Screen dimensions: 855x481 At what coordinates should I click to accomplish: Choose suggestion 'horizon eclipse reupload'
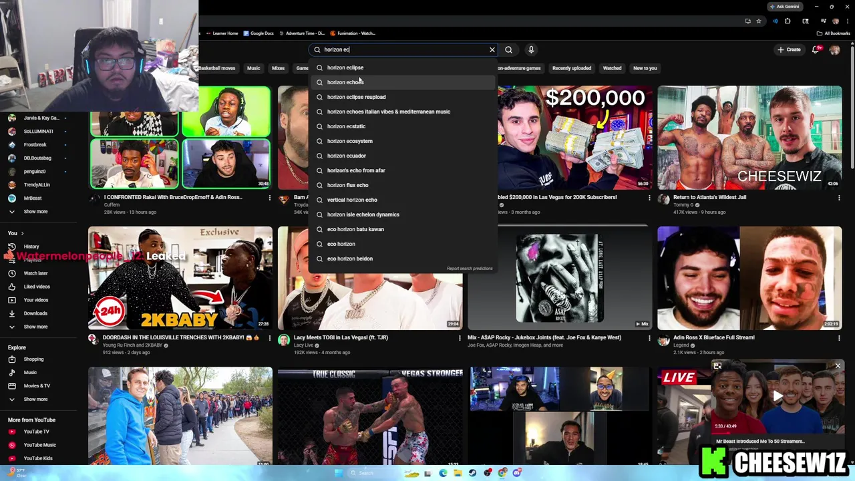(x=403, y=97)
